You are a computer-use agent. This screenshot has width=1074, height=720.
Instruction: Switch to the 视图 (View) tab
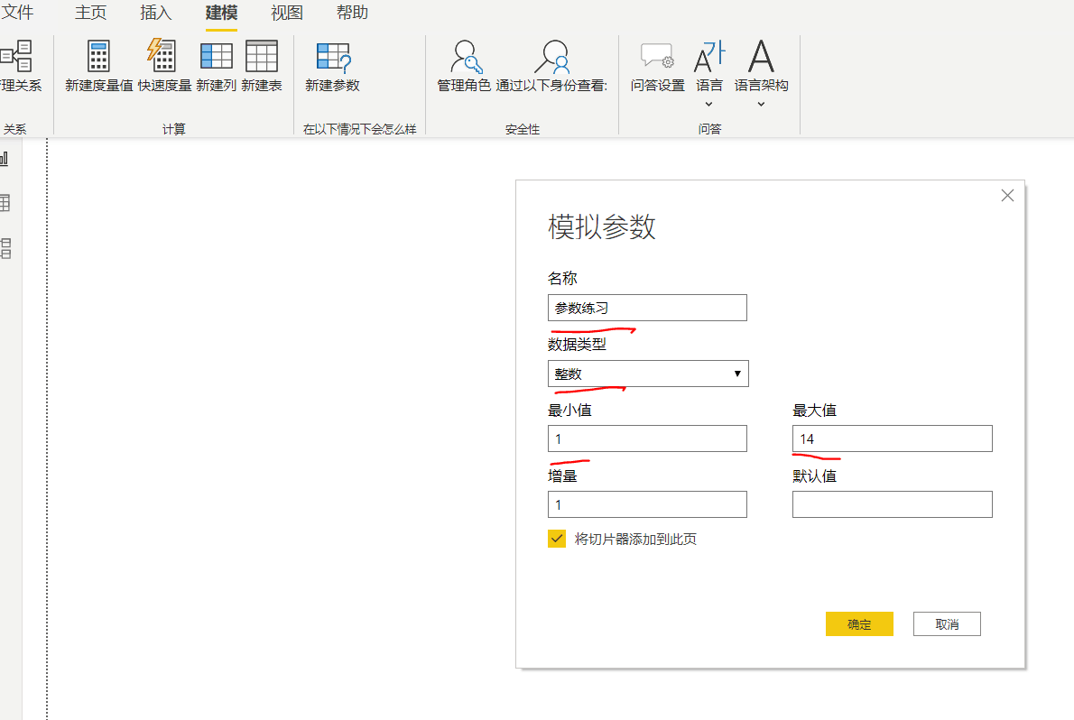tap(287, 13)
